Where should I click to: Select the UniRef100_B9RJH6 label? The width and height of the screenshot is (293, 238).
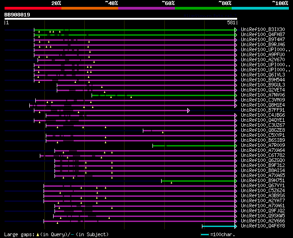263,45
